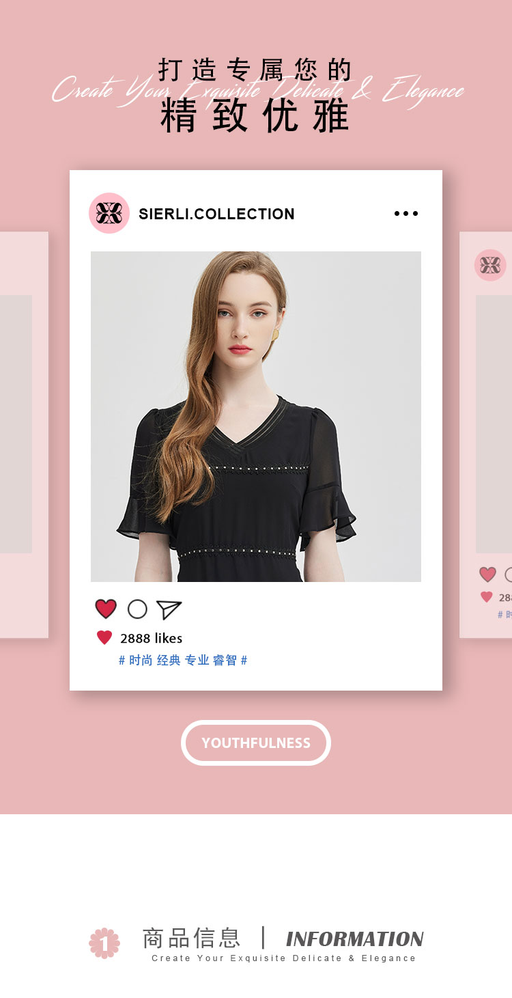This screenshot has height=998, width=512.
Task: Click the hashtag line 时尚 经典 专业 睿智
Action: (x=183, y=660)
